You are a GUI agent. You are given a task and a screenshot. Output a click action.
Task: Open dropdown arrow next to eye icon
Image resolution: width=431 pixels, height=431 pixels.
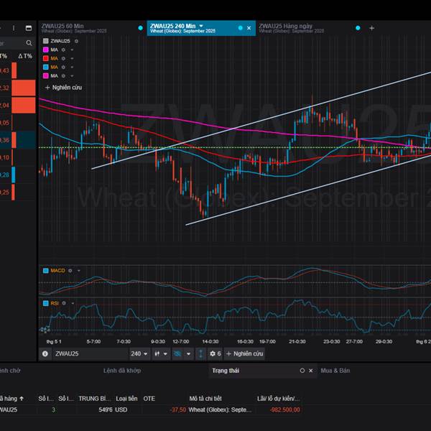pos(188,353)
